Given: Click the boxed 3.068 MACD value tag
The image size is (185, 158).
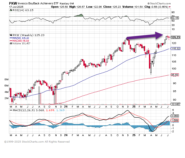Looking at the screenshot, I should point(175,116).
